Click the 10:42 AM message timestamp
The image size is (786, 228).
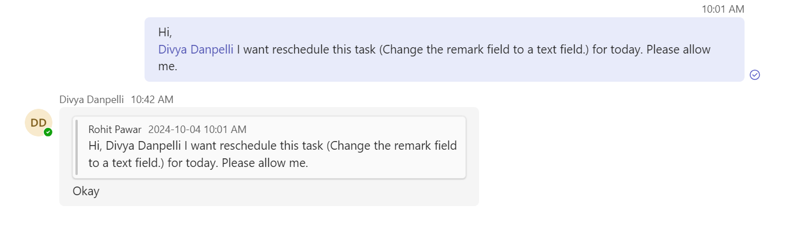coord(152,99)
